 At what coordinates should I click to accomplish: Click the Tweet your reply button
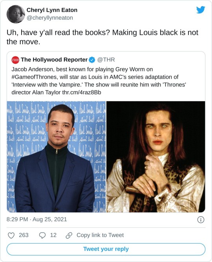tap(106, 249)
